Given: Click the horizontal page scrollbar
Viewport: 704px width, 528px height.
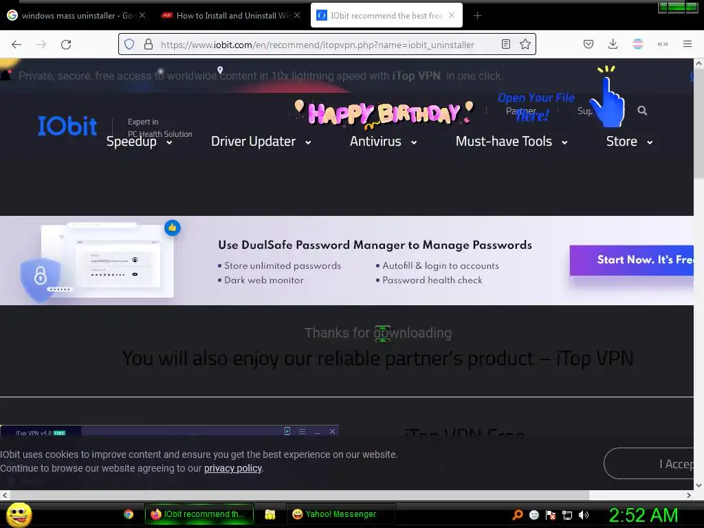Looking at the screenshot, I should pos(299,495).
